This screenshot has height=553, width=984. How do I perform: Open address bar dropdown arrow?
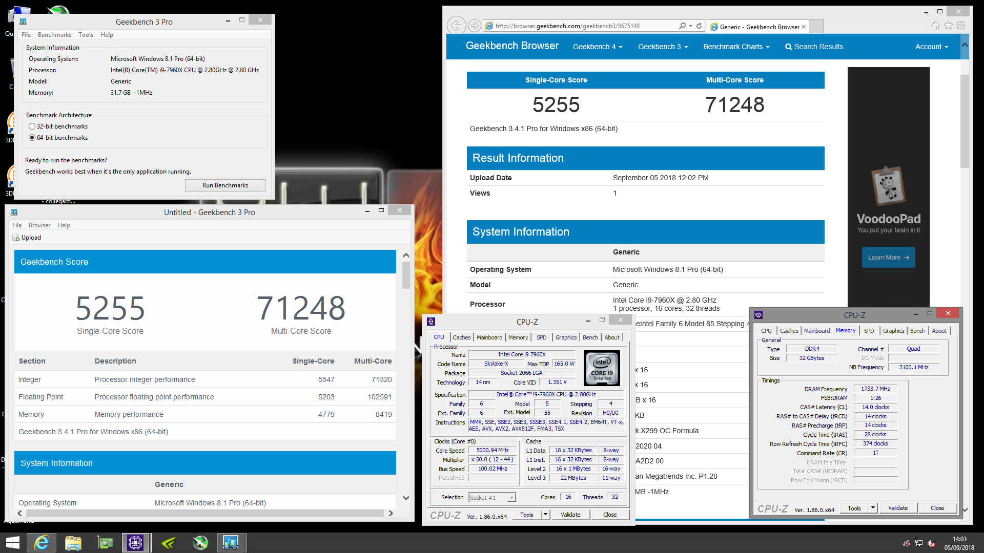(691, 26)
